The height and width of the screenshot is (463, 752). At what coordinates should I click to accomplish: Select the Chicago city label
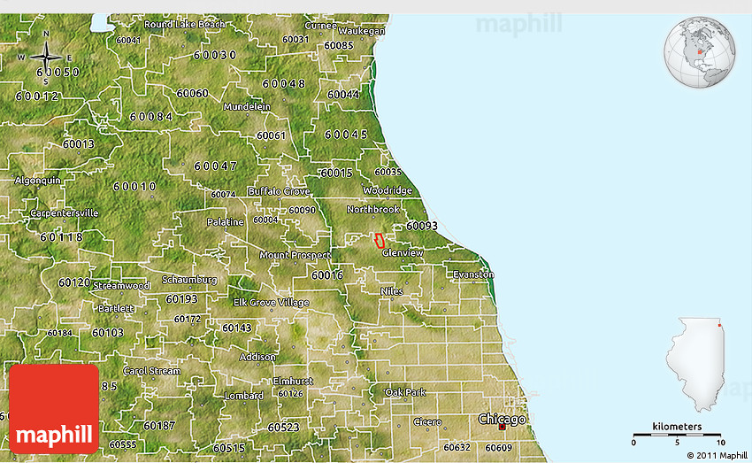tap(502, 418)
